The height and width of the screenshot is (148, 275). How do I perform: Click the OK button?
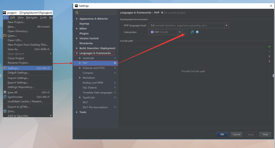pyautogui.click(x=222, y=134)
